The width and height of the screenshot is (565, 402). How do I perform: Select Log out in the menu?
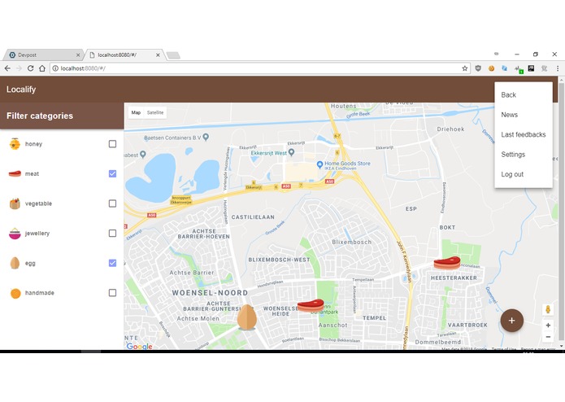pos(524,174)
